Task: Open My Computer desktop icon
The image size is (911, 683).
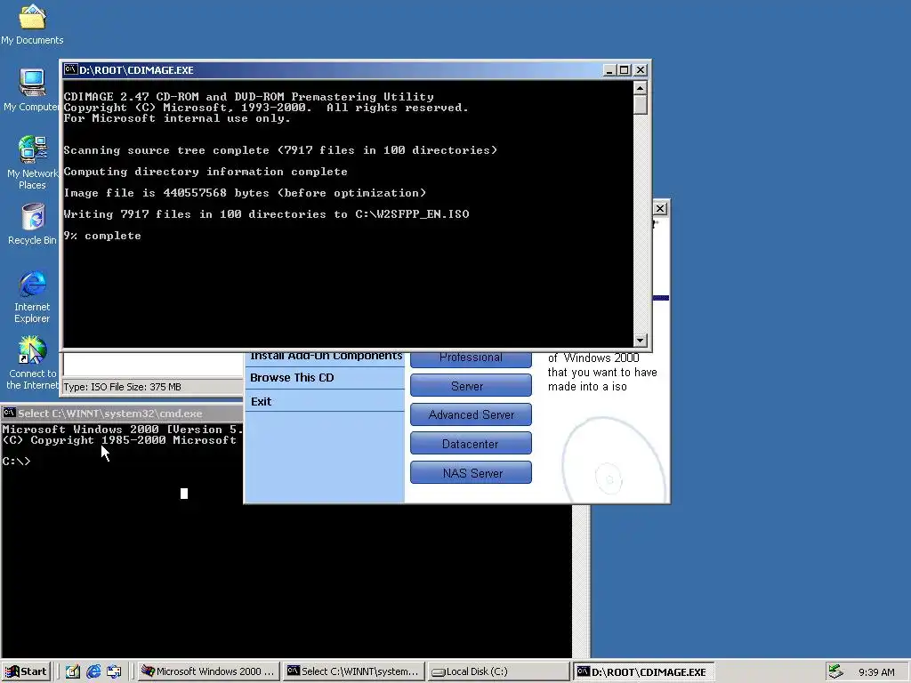Action: [32, 90]
